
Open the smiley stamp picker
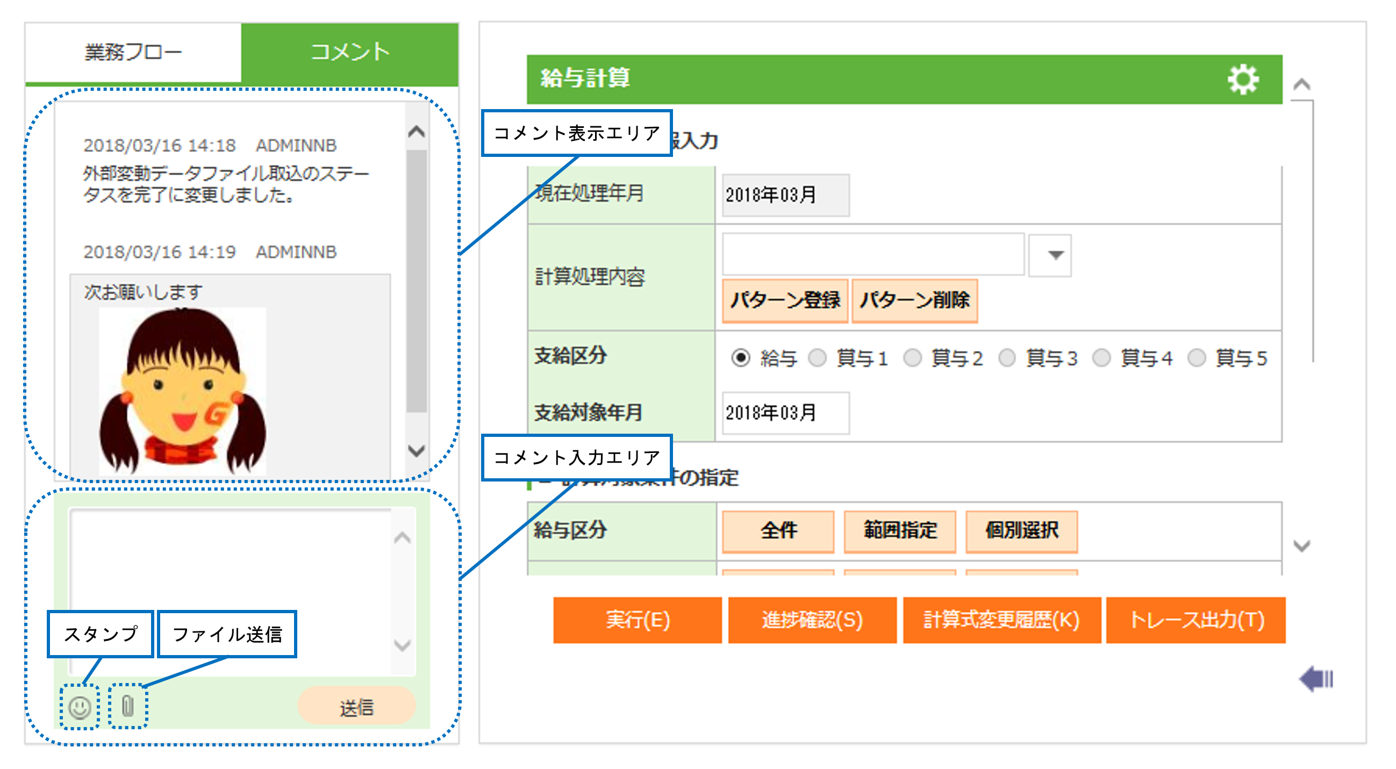point(80,707)
